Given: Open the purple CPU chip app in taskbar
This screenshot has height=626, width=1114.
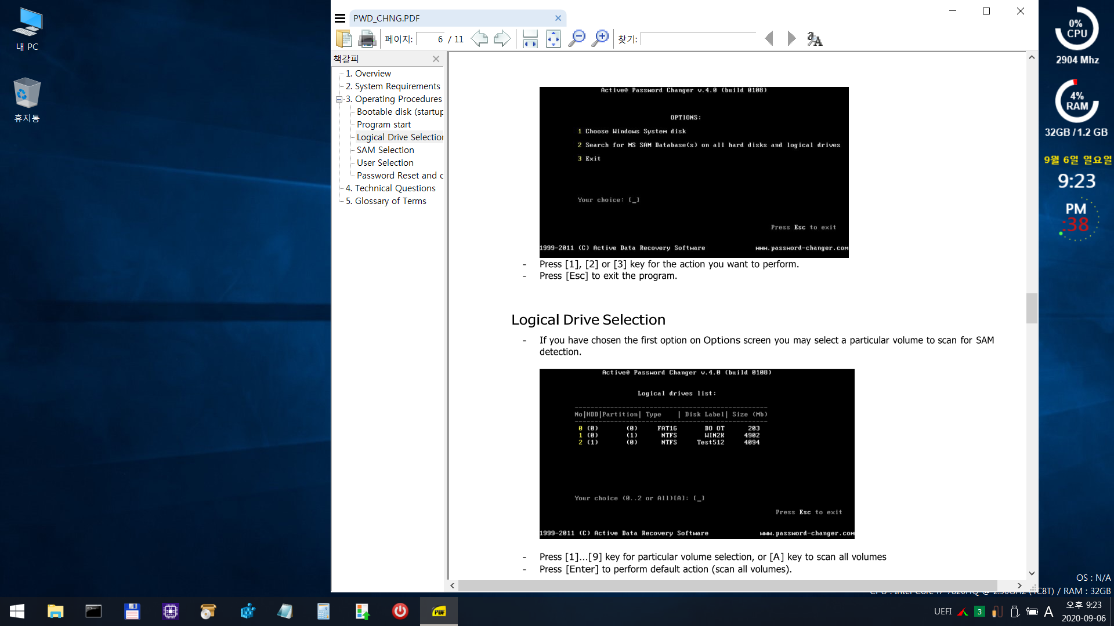Looking at the screenshot, I should coord(170,612).
